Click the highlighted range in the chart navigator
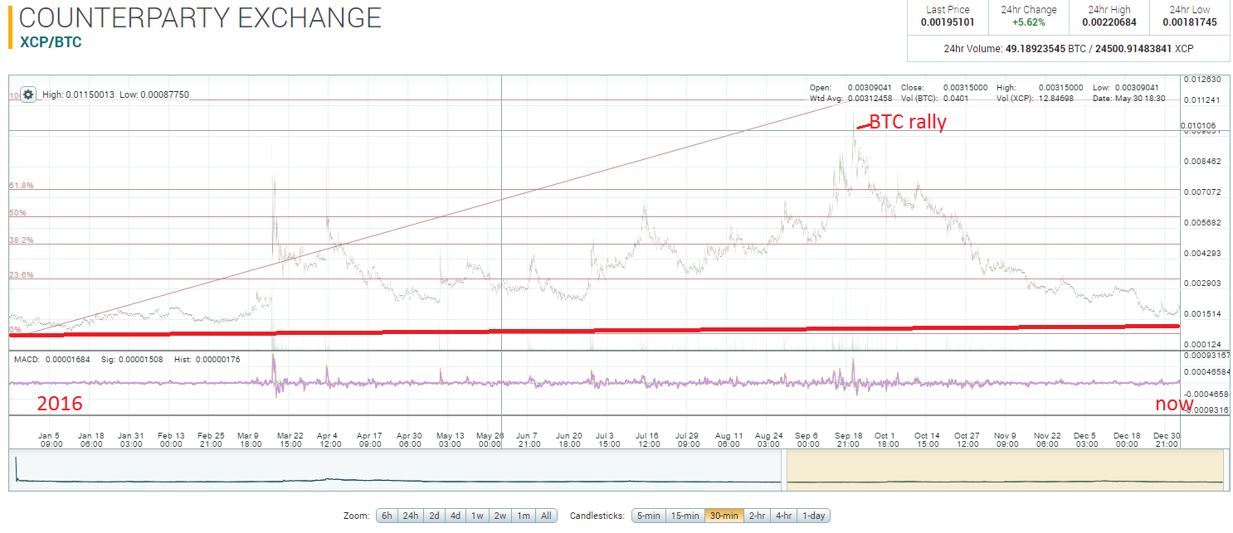This screenshot has height=533, width=1233. click(x=1005, y=468)
